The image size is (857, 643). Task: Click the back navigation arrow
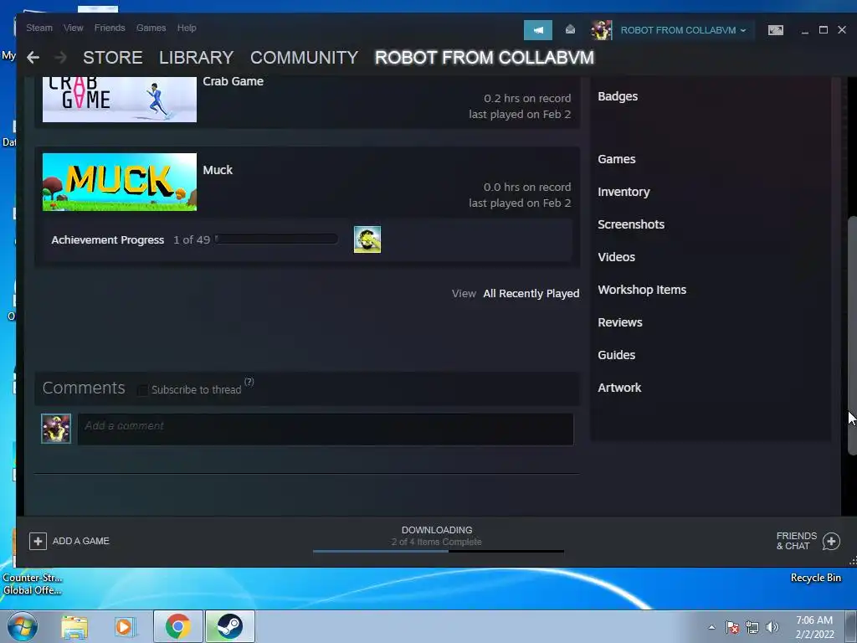pyautogui.click(x=33, y=58)
